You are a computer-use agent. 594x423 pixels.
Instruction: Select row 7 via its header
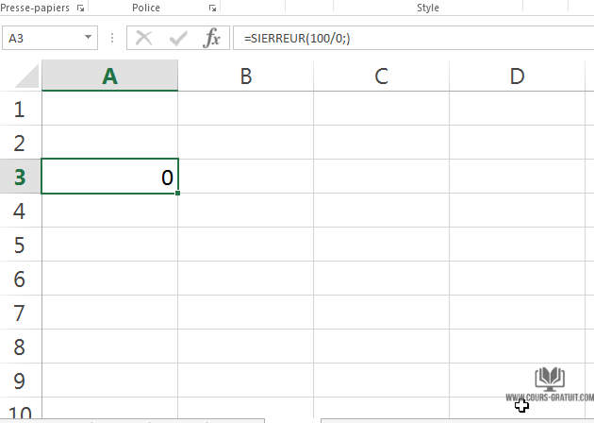click(21, 313)
